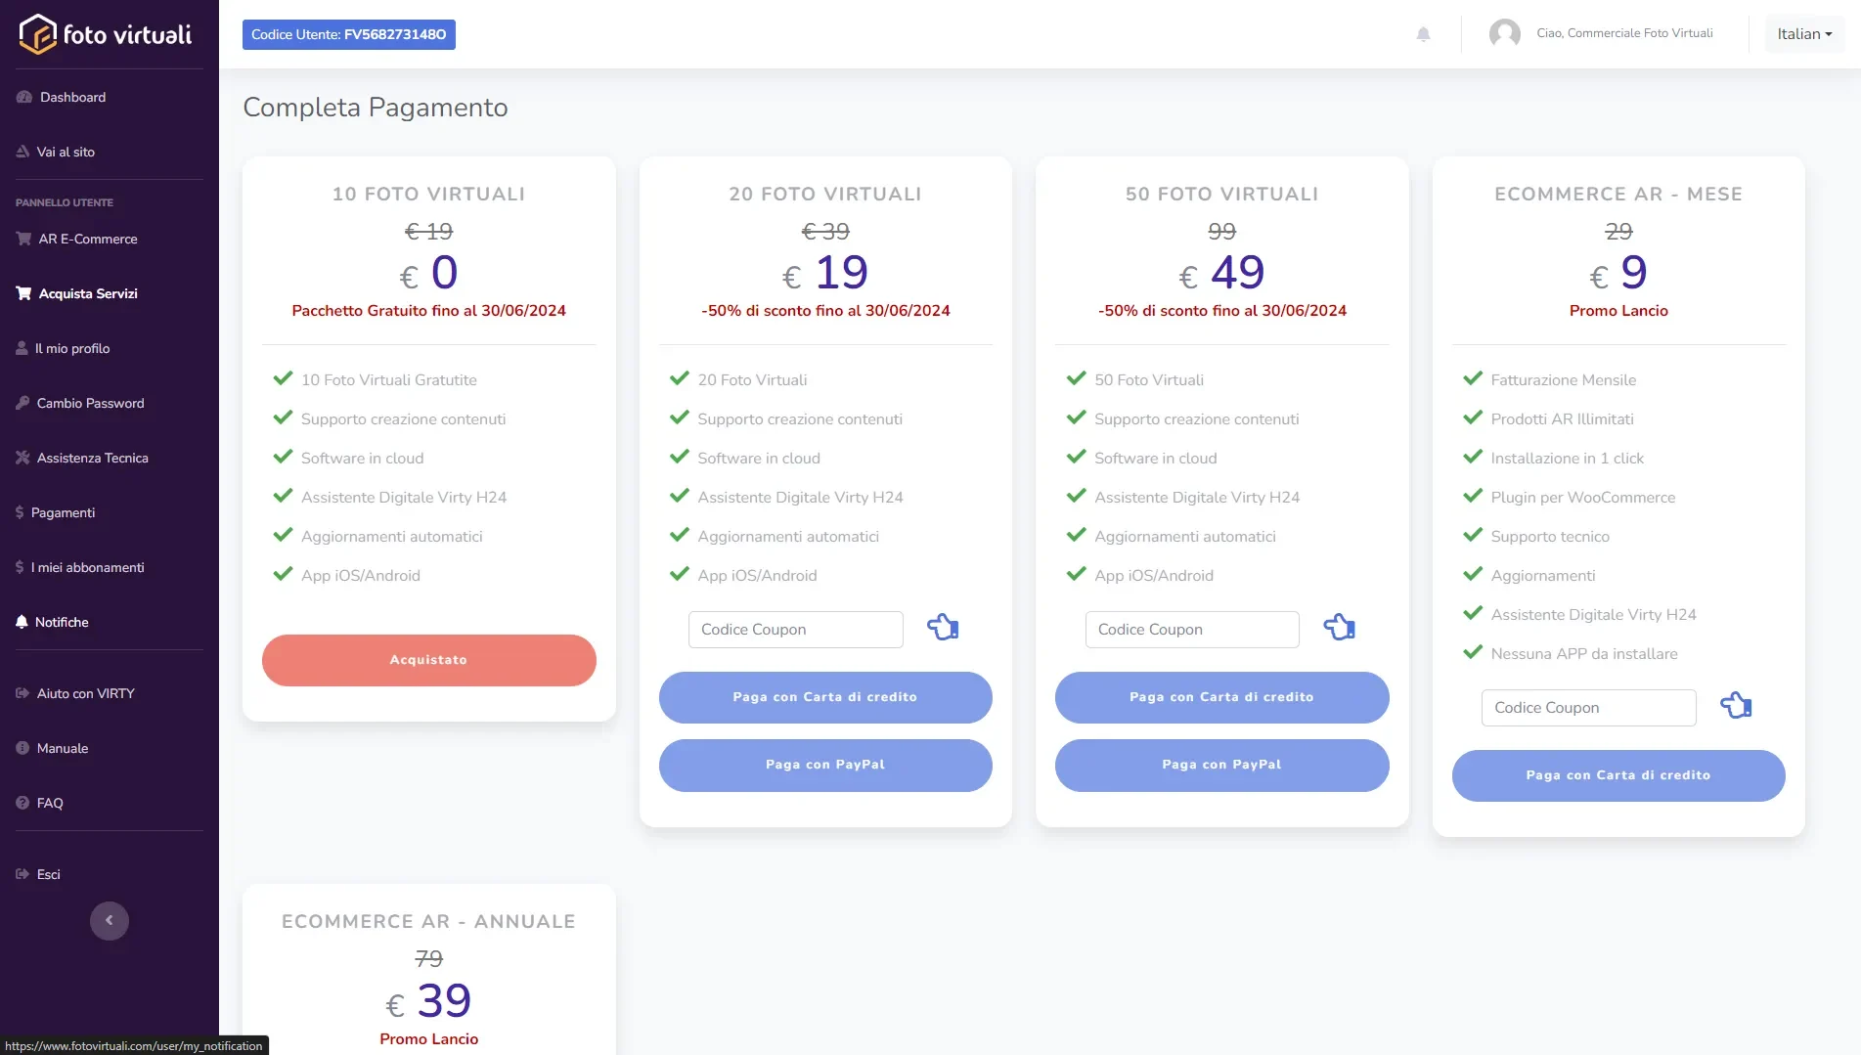Click the Codice Utente badge
The width and height of the screenshot is (1861, 1055).
click(349, 34)
